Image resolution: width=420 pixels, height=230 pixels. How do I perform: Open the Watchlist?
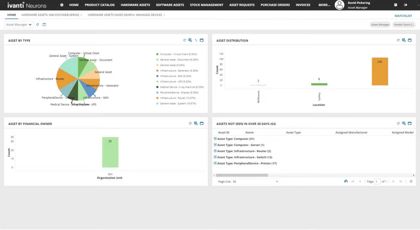pos(403,16)
